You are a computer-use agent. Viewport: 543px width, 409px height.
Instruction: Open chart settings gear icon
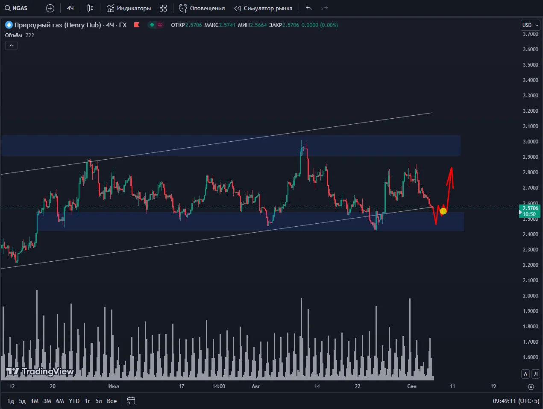click(531, 386)
